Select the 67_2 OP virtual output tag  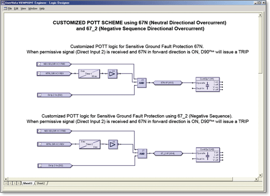point(168,153)
